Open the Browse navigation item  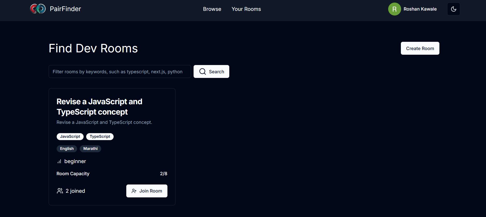pos(212,9)
